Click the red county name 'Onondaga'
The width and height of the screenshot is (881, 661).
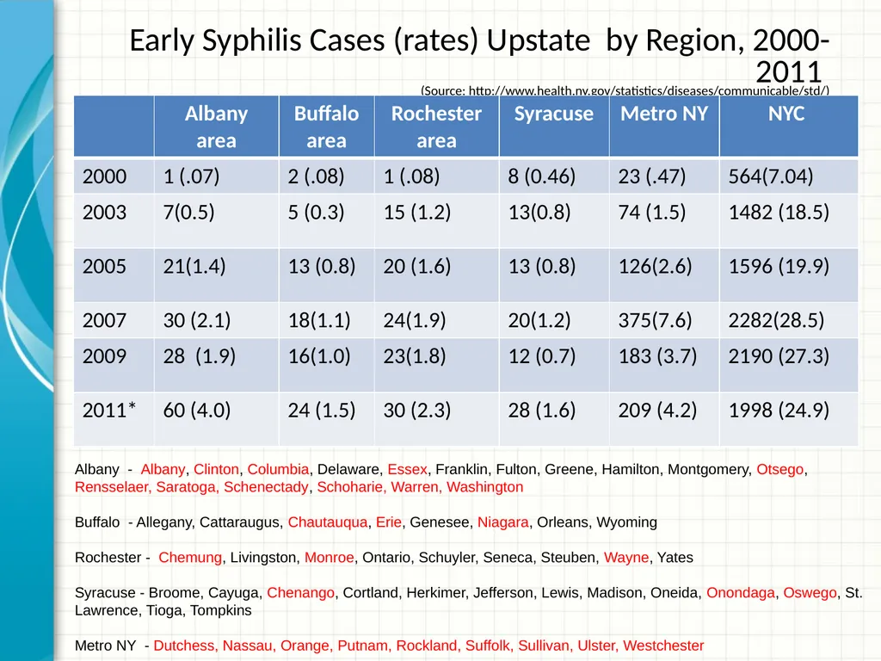pyautogui.click(x=740, y=593)
